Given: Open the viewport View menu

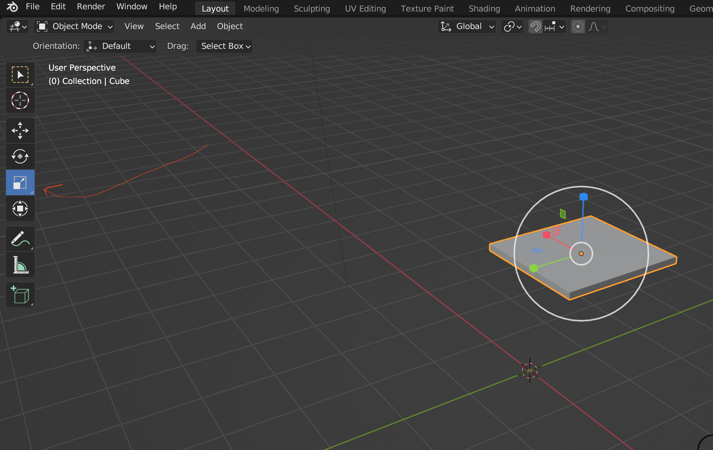Looking at the screenshot, I should [134, 26].
